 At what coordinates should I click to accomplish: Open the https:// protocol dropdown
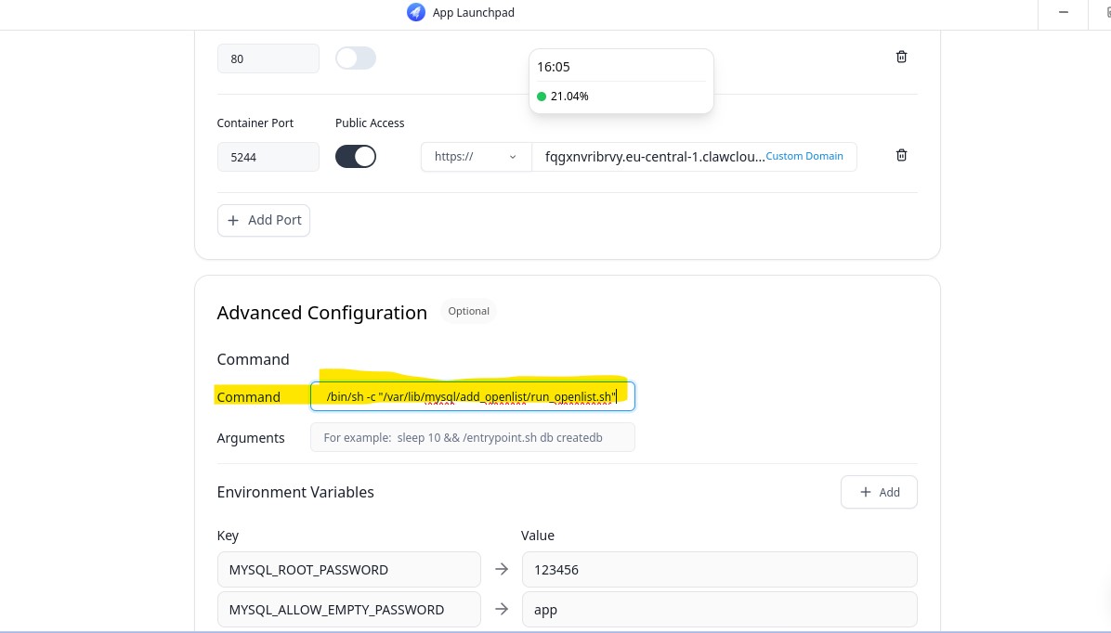(476, 157)
